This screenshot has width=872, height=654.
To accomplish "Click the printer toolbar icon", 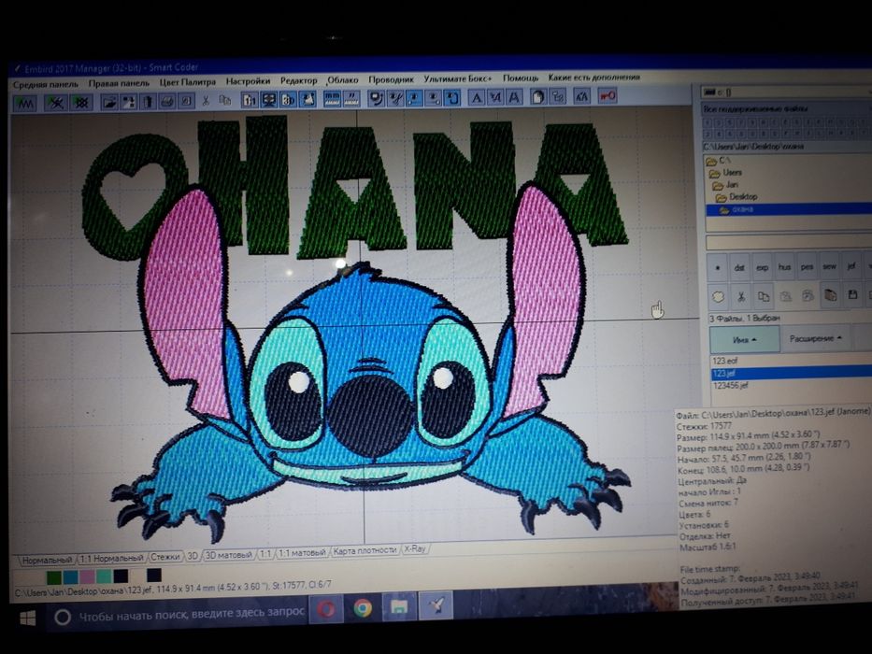I will pos(167,101).
